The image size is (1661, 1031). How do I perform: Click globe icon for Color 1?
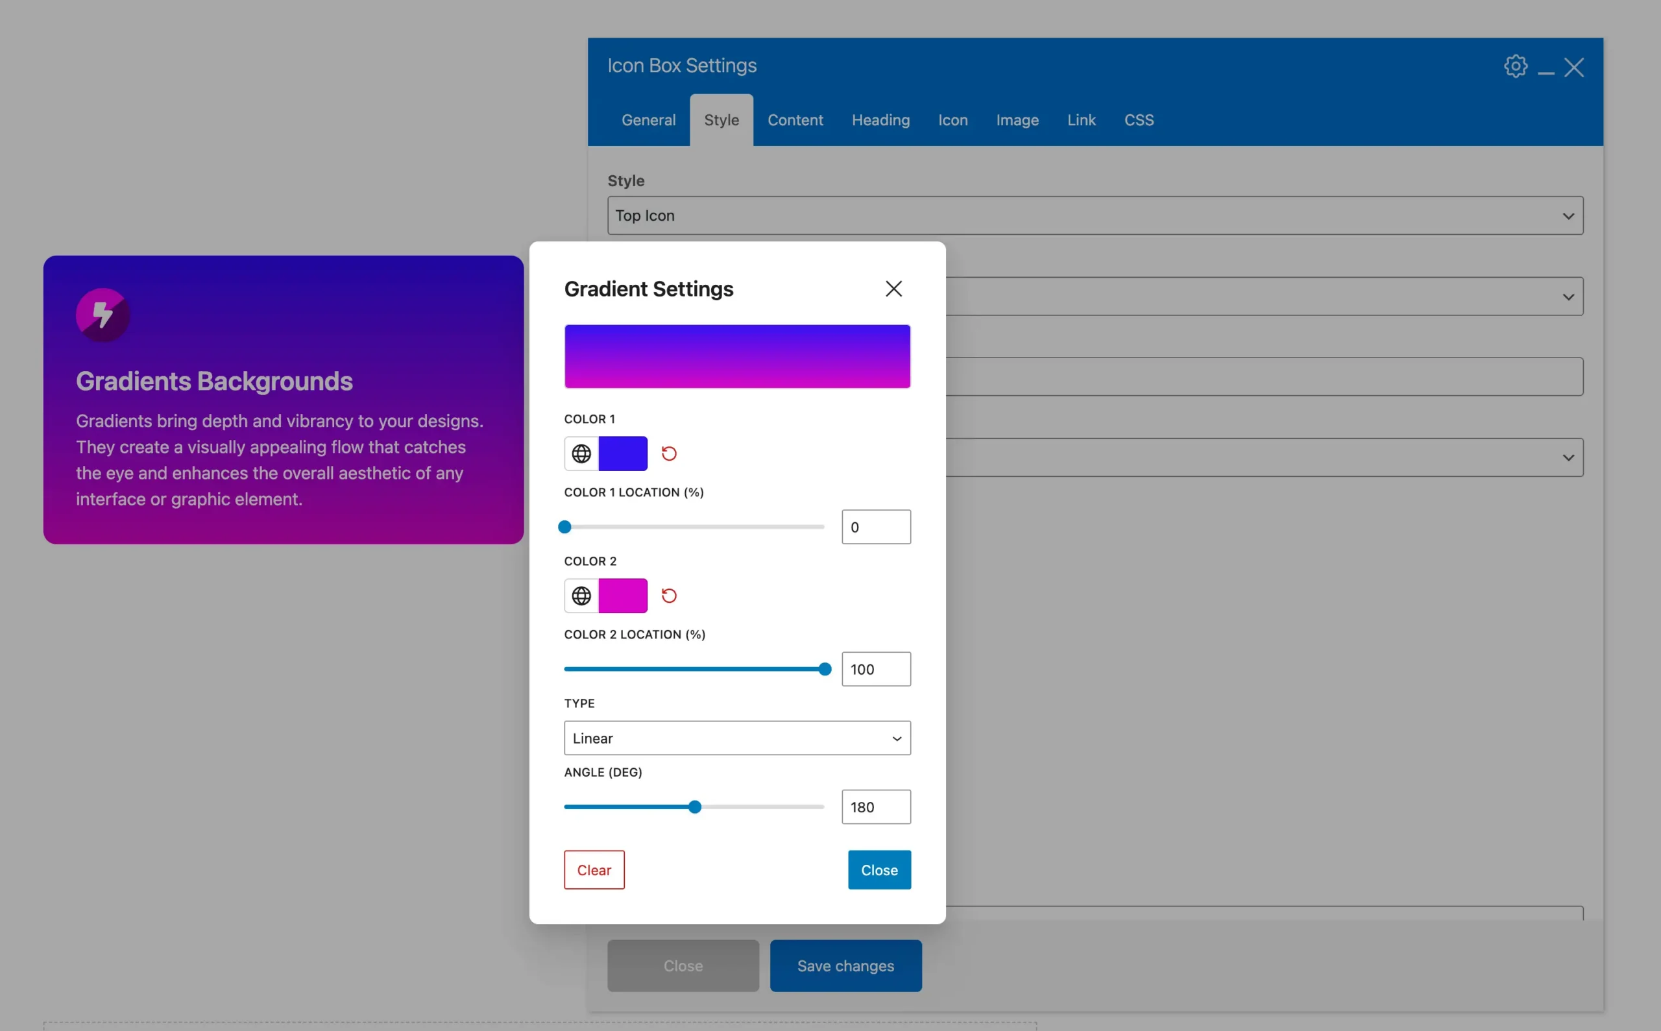[581, 454]
